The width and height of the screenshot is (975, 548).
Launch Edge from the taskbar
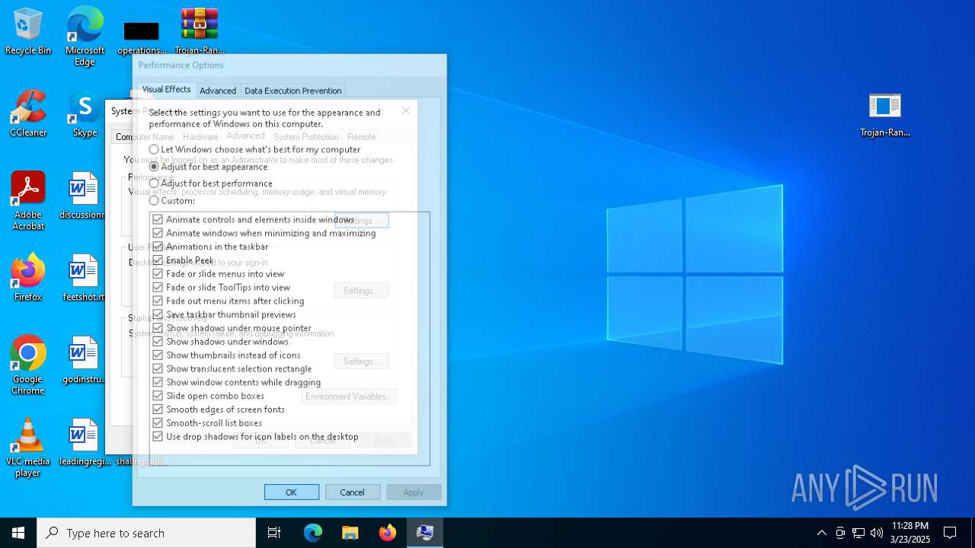point(313,533)
